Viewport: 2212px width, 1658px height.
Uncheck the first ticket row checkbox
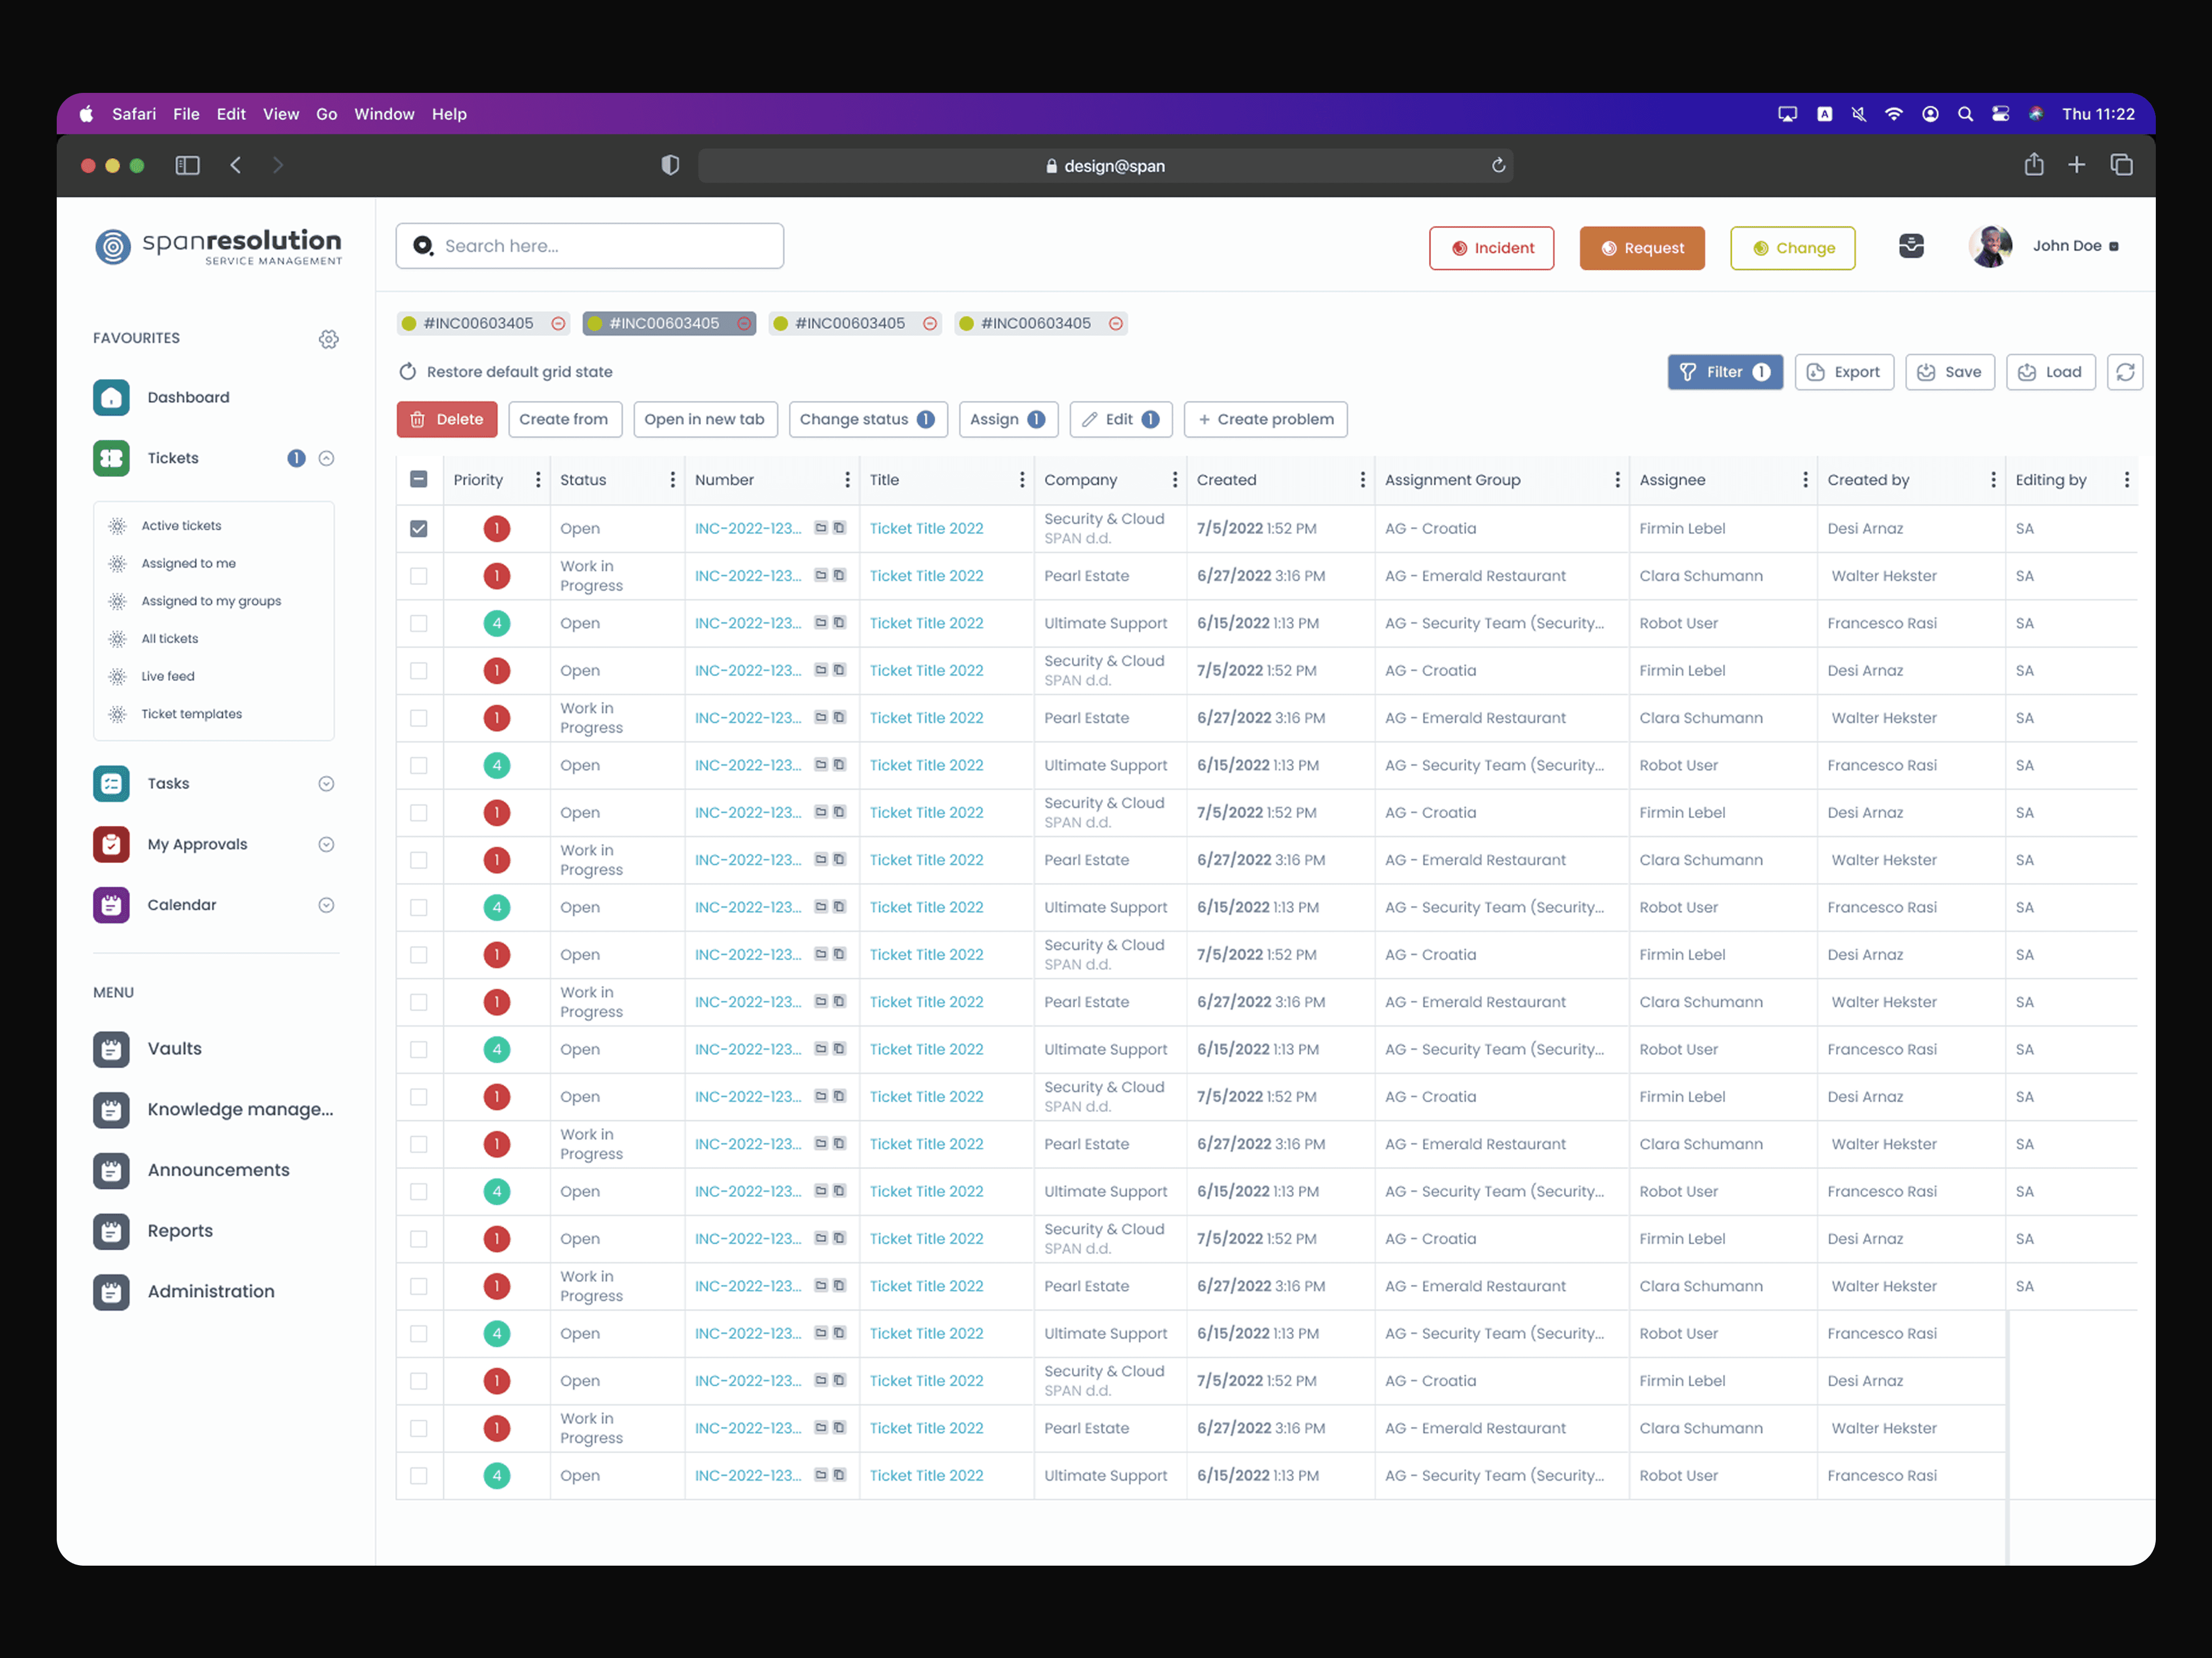click(419, 529)
